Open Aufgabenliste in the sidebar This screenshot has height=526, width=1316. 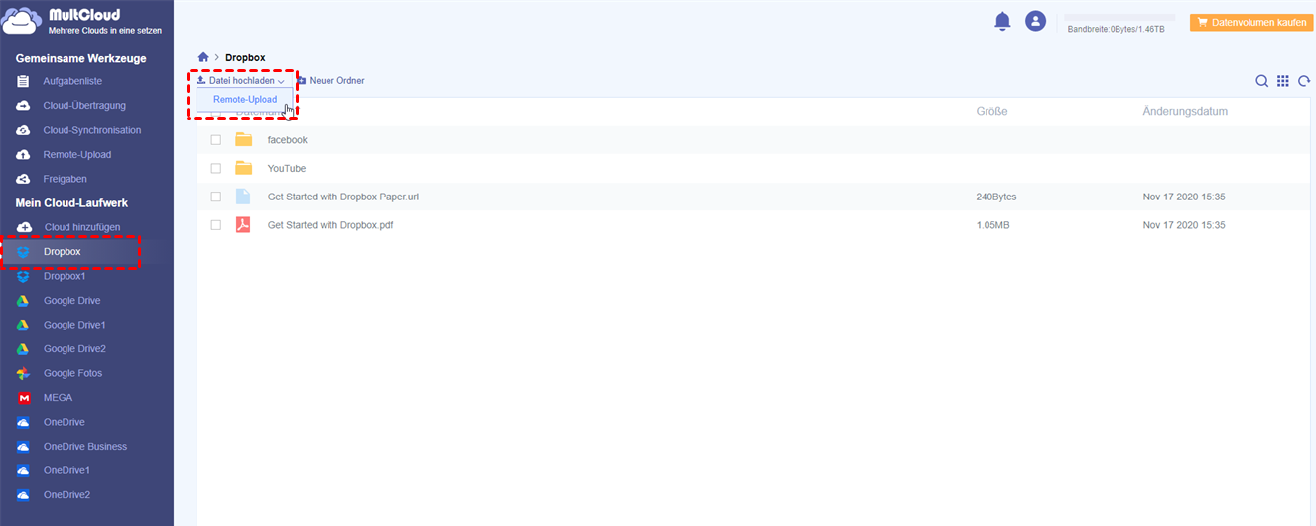[72, 81]
